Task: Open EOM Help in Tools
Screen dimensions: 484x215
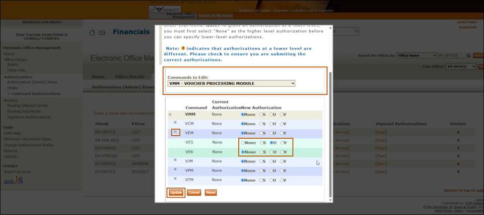Action: [x=12, y=133]
